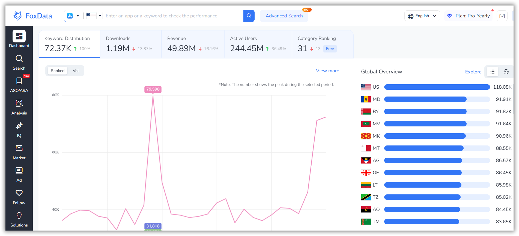519x236 pixels.
Task: Click the 86.45K value for GE
Action: point(503,173)
